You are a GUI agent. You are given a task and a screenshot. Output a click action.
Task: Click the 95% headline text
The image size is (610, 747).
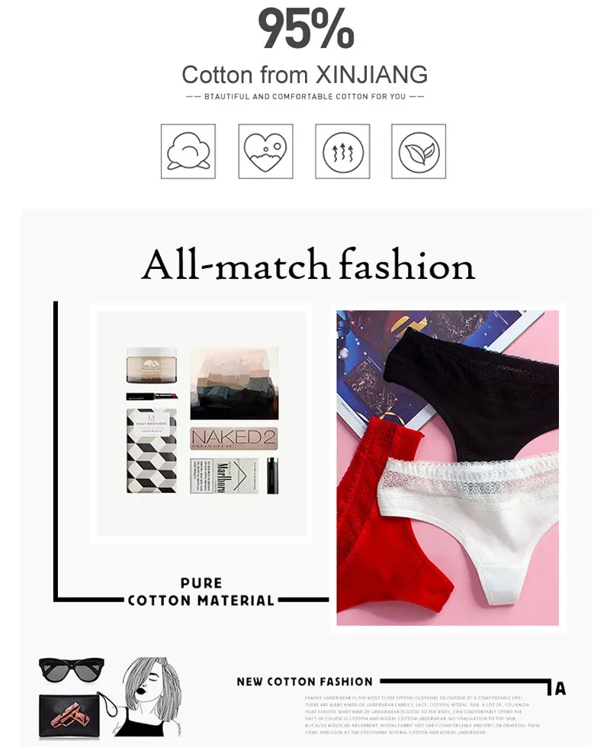click(x=306, y=28)
